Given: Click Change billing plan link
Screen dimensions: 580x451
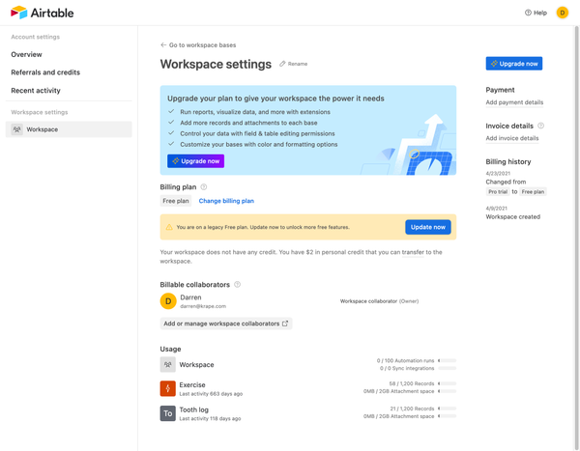Looking at the screenshot, I should click(x=226, y=201).
